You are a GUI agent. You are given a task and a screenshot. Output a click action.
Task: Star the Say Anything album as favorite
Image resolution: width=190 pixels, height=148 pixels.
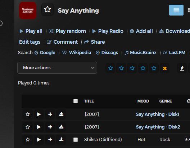tap(47, 9)
